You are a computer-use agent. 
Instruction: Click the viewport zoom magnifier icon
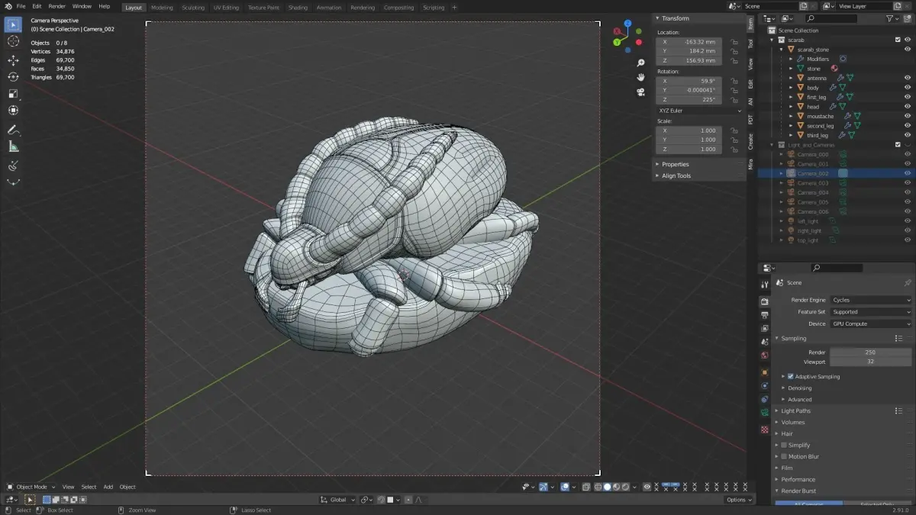(x=640, y=63)
